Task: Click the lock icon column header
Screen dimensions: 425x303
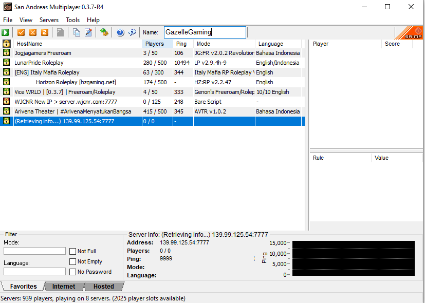Action: 7,44
